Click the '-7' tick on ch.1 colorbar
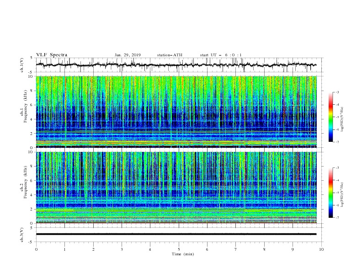 pyautogui.click(x=337, y=142)
